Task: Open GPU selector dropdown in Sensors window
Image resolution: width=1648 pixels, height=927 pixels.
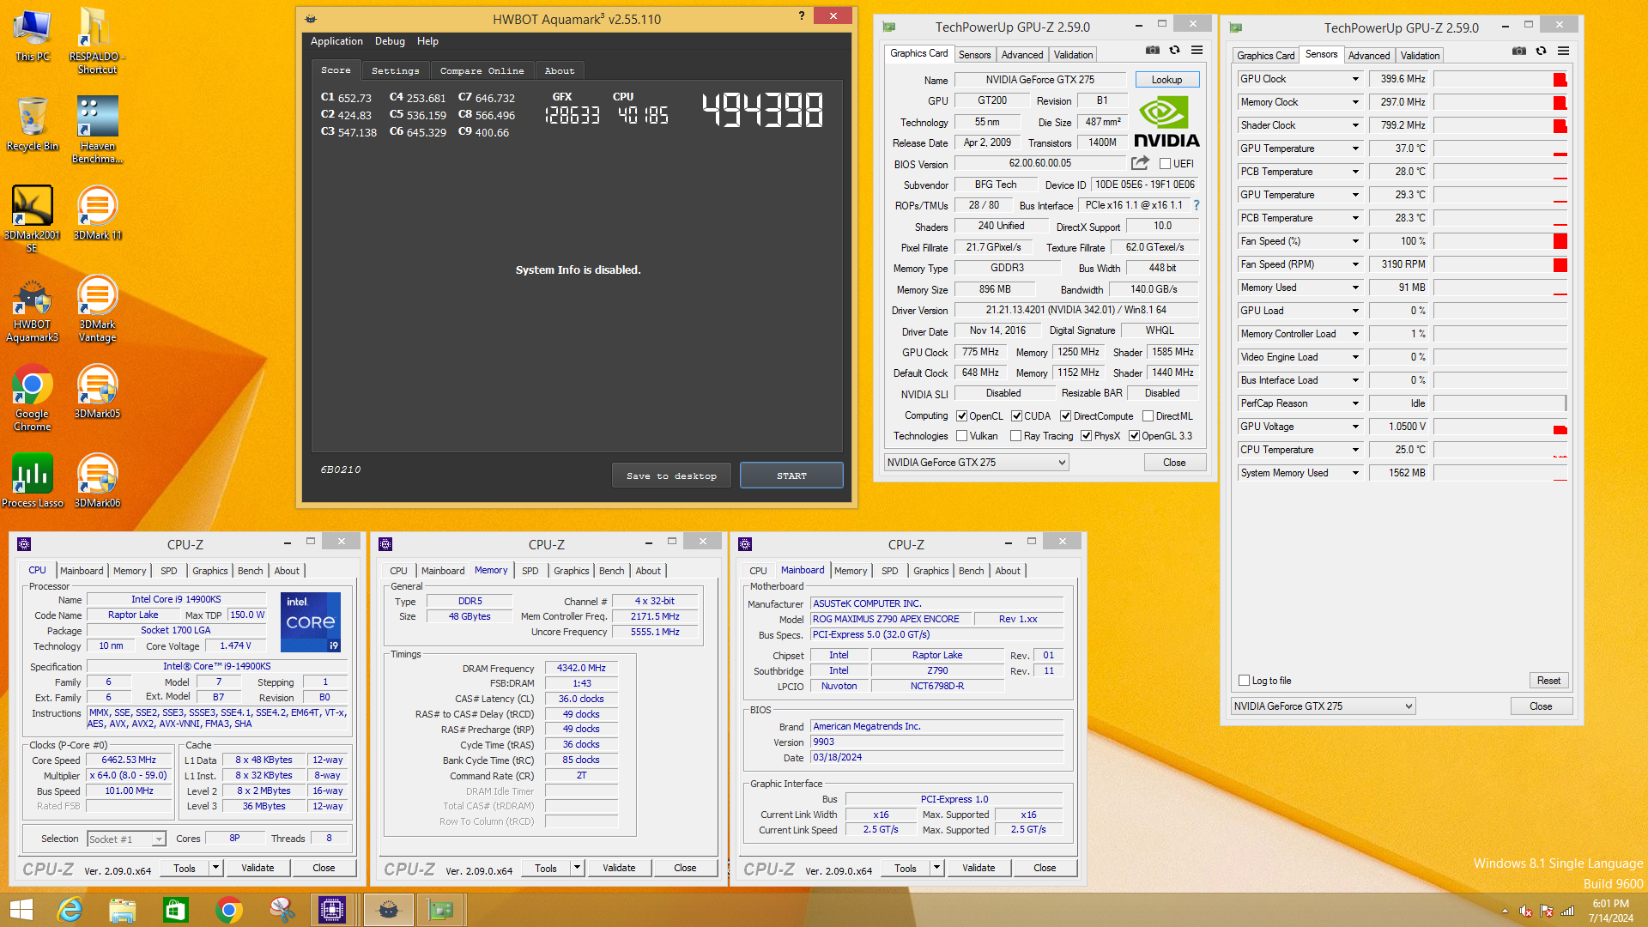Action: (1323, 706)
